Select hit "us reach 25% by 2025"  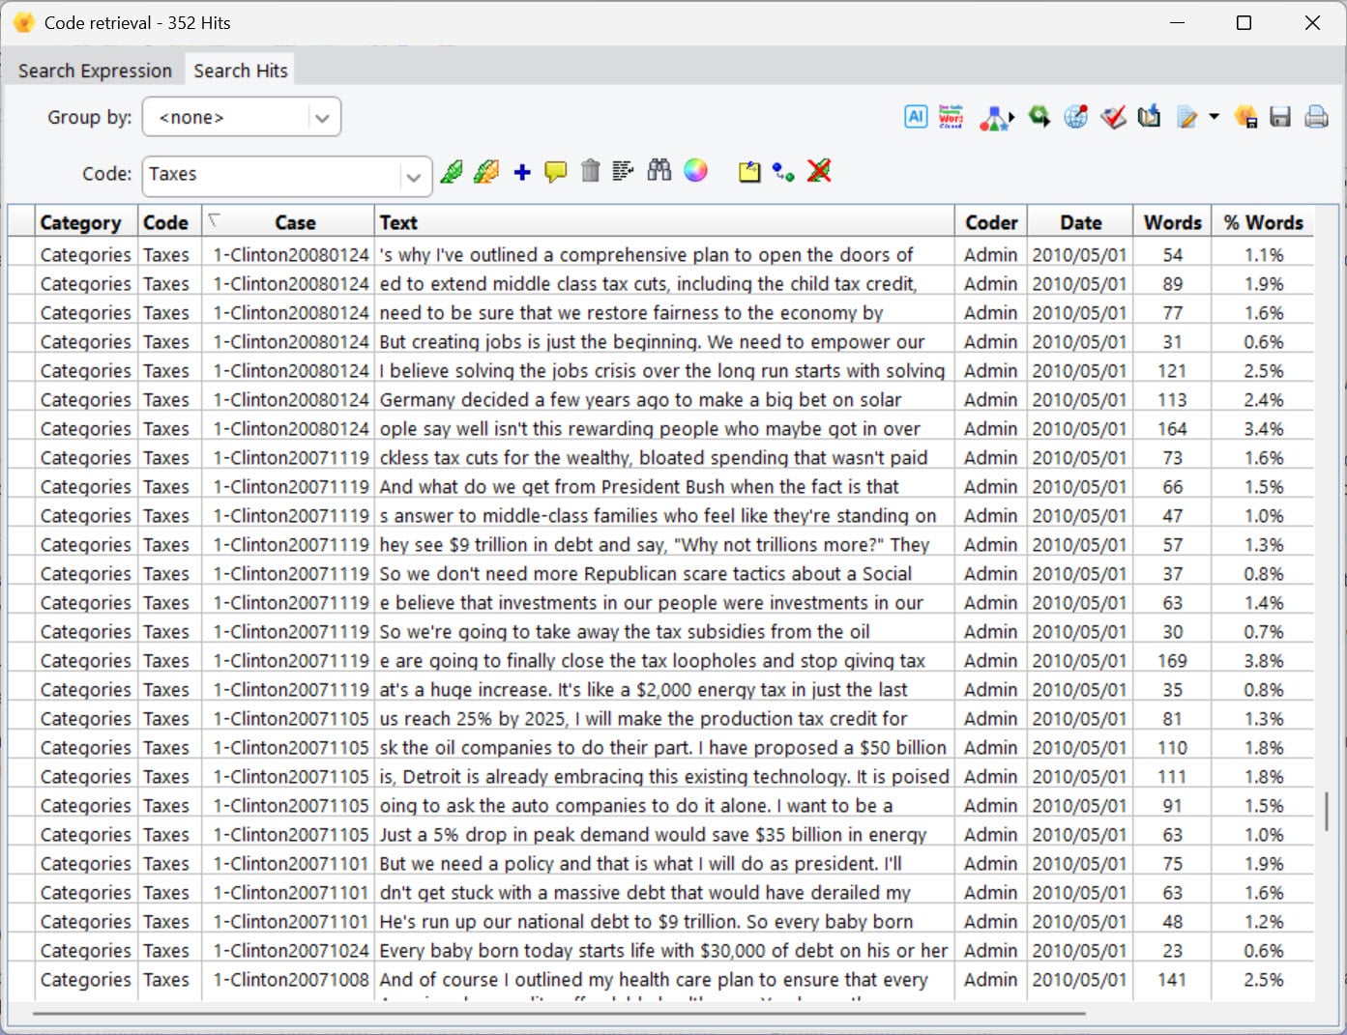tap(663, 718)
